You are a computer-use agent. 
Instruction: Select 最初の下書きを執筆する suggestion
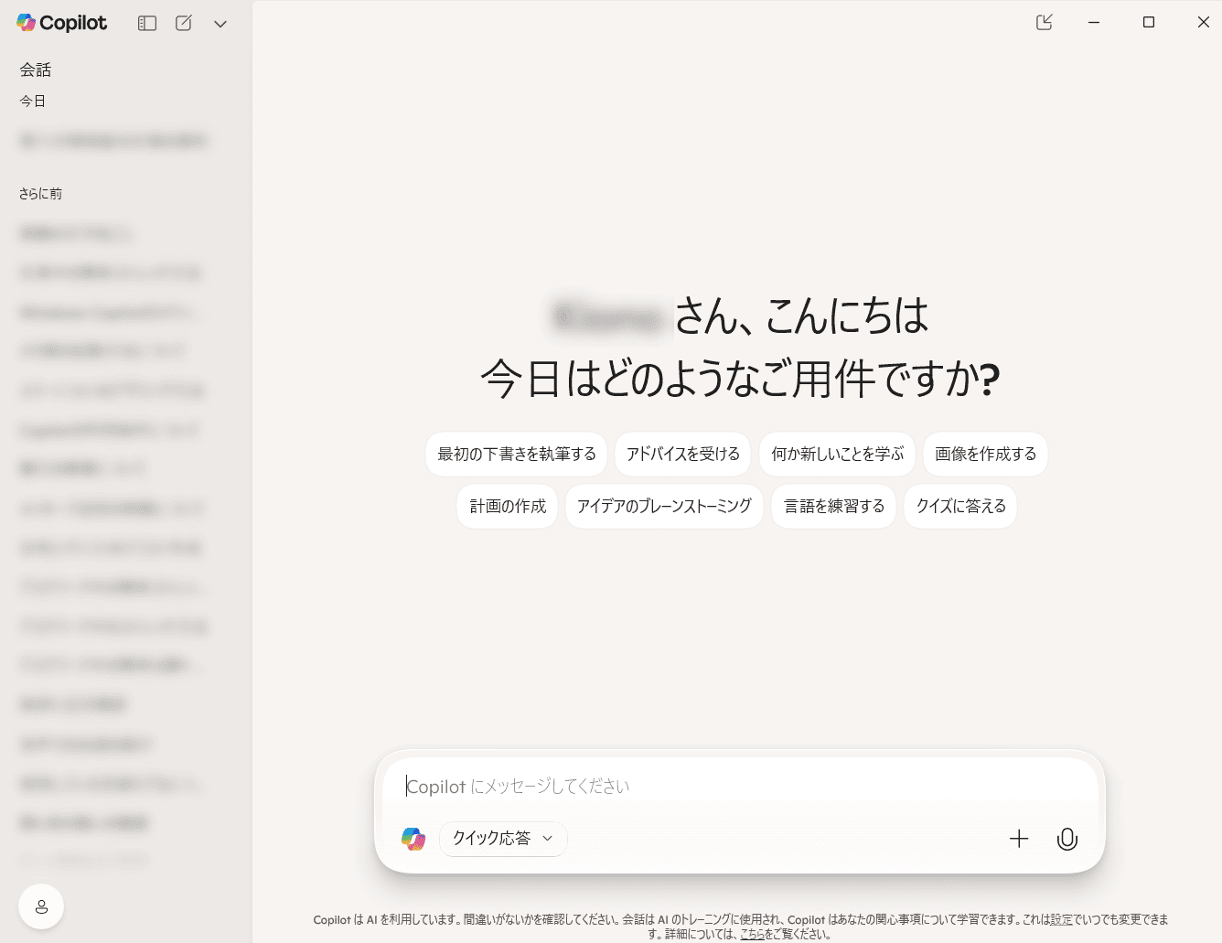[x=517, y=455]
